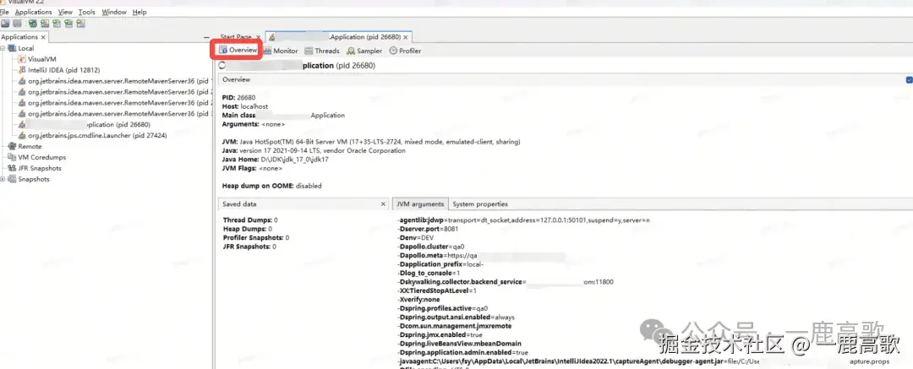Image resolution: width=913 pixels, height=369 pixels.
Task: Show the System properties tab
Action: (x=480, y=204)
